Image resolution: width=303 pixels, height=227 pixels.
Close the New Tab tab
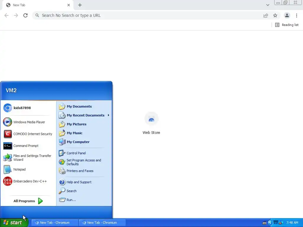69,5
